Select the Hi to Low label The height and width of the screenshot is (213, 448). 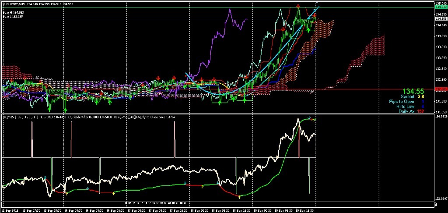pos(405,106)
